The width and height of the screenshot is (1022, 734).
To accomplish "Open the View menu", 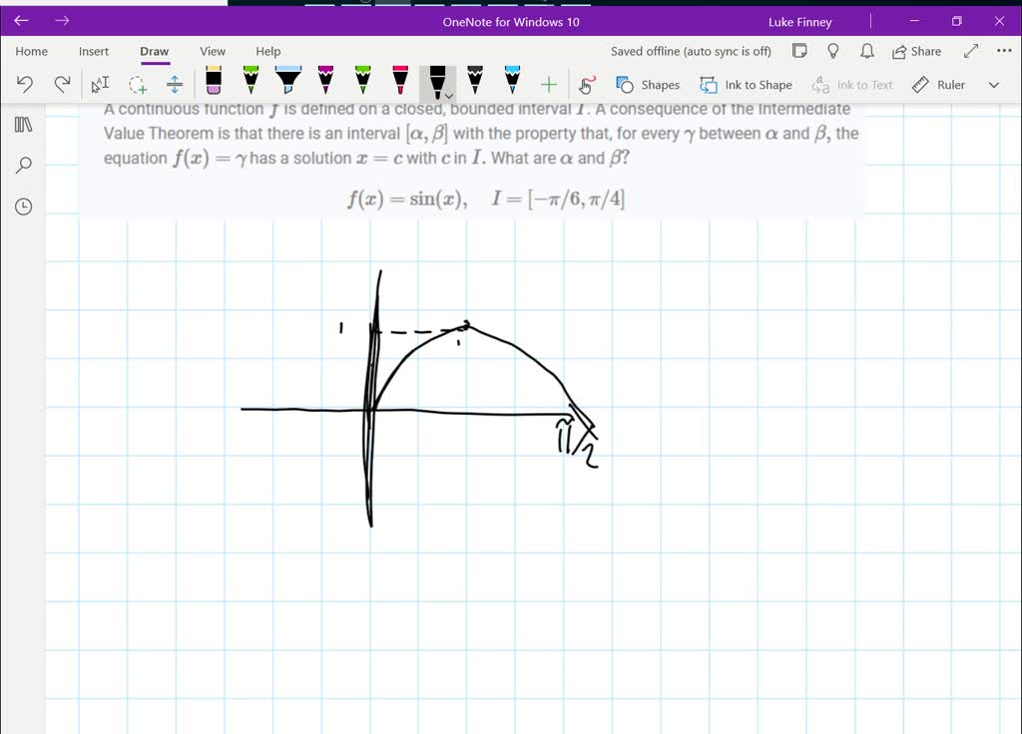I will coord(213,51).
